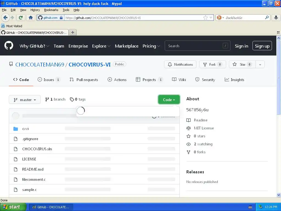Image resolution: width=281 pixels, height=211 pixels.
Task: Open the Tools menu
Action: click(66, 10)
